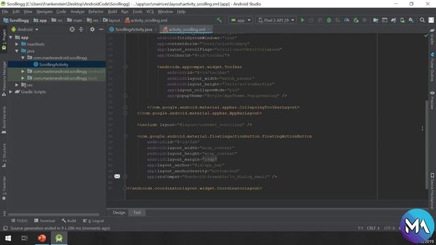Expand the res folder arrow
This screenshot has width=436, height=245.
(17, 84)
